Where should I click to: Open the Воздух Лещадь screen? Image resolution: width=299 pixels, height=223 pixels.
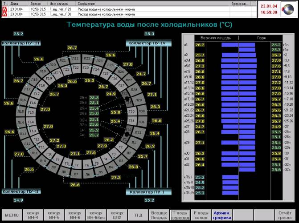159,215
